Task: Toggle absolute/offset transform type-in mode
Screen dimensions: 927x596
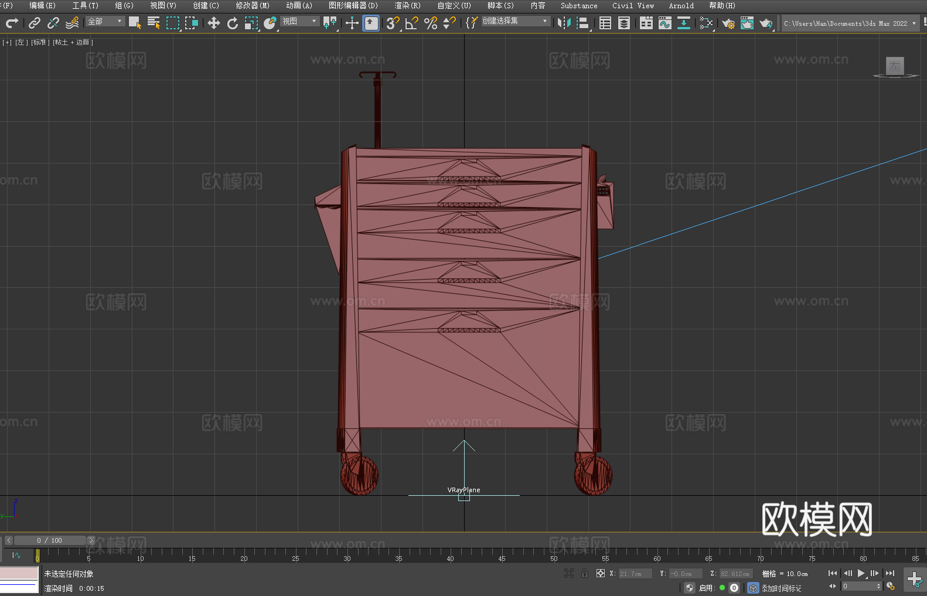Action: 600,573
